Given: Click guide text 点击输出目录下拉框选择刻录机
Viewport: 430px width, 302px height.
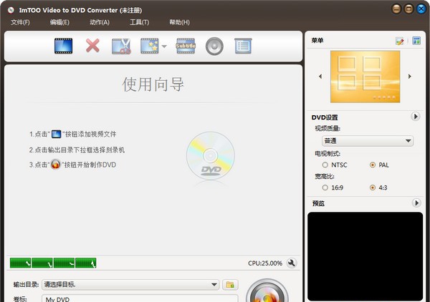Looking at the screenshot, I should click(x=80, y=150).
